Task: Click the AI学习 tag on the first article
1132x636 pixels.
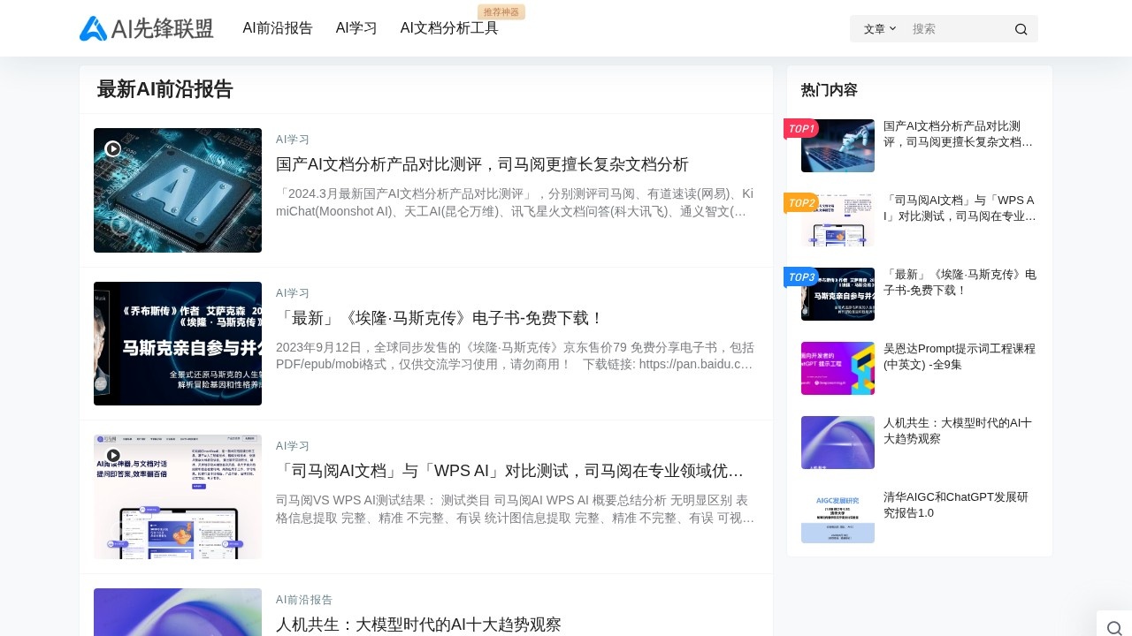Action: click(x=292, y=139)
